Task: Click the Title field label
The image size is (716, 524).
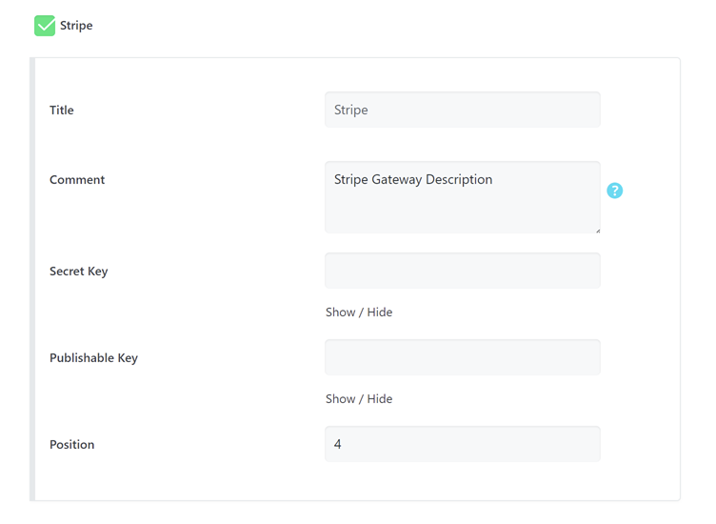Action: [62, 111]
